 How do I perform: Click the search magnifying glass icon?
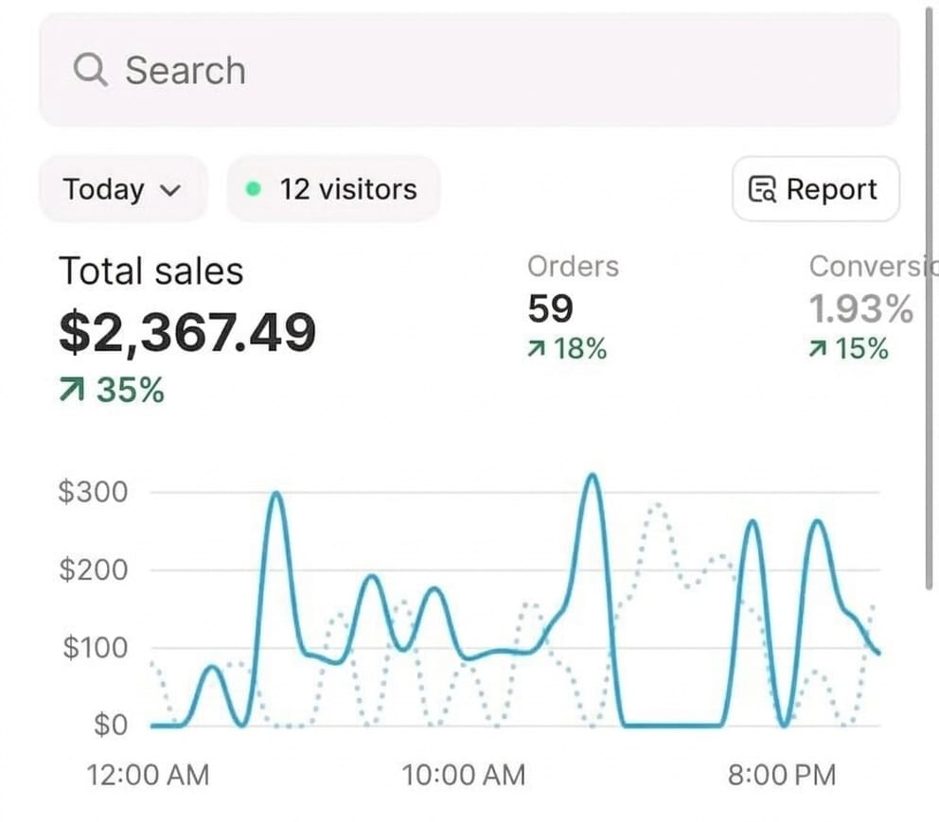(90, 70)
